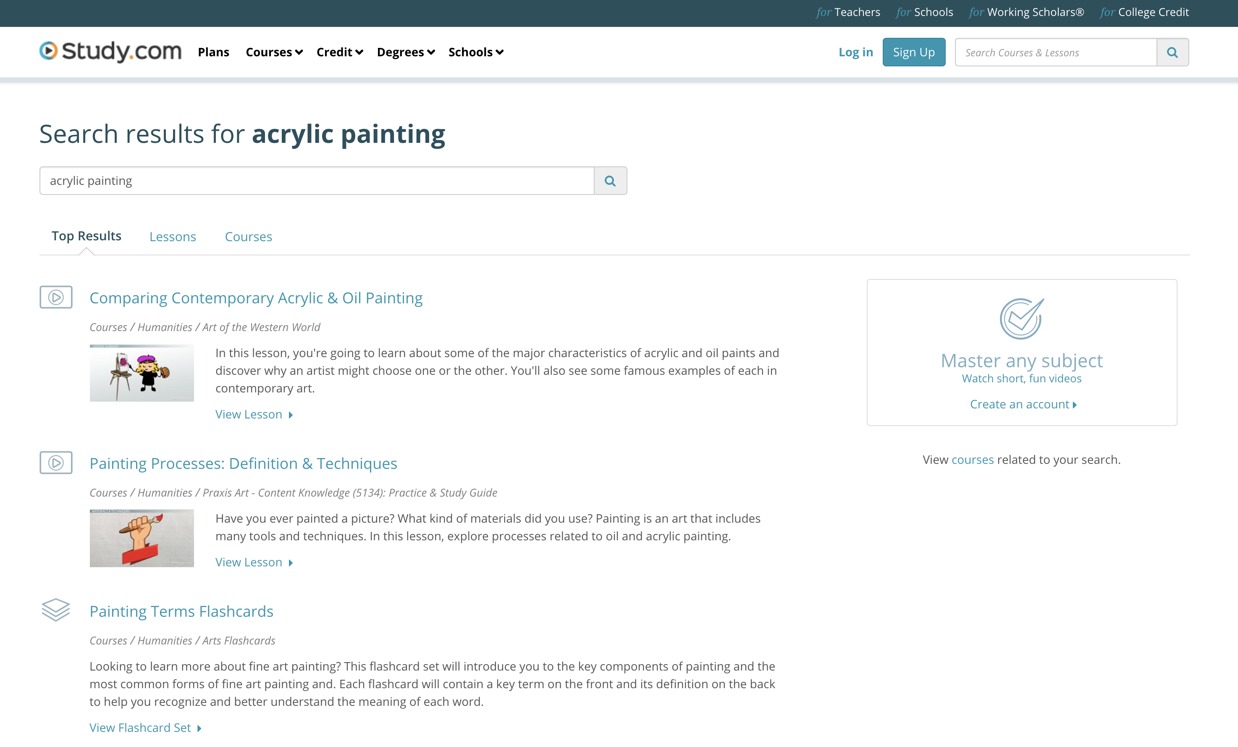Screen dimensions: 1238x747
Task: Open the Comparing Contemporary Acrylic & Oil Painting lesson
Action: point(256,297)
